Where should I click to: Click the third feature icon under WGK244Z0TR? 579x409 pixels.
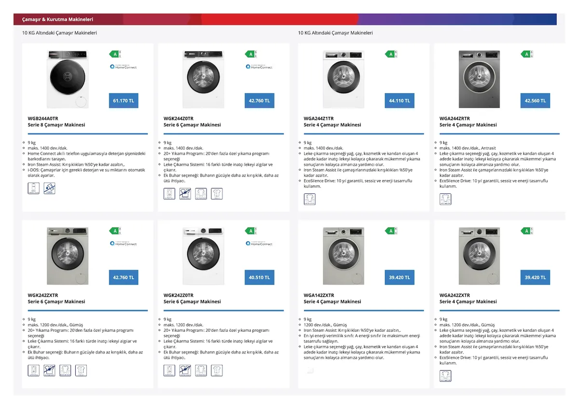201,194
